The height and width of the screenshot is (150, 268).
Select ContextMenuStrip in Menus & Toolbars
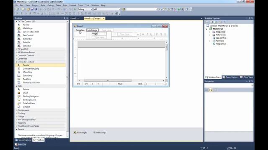click(31, 69)
